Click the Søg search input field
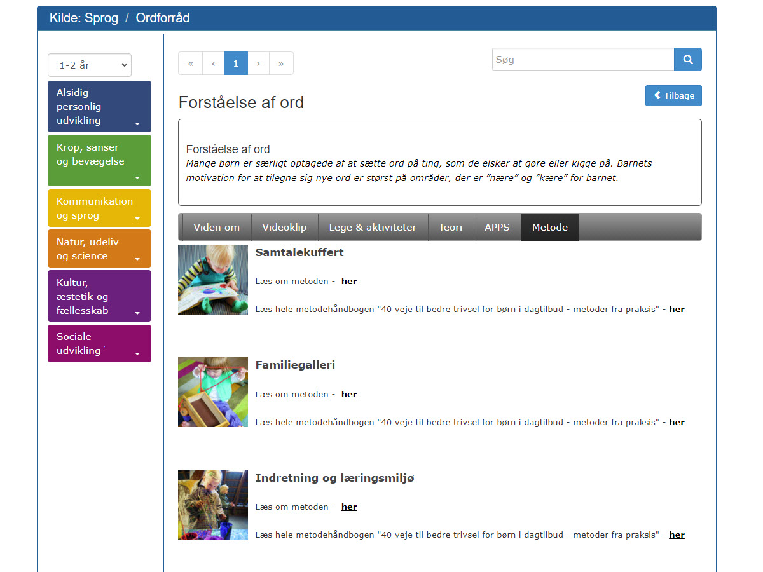The image size is (763, 572). tap(582, 60)
